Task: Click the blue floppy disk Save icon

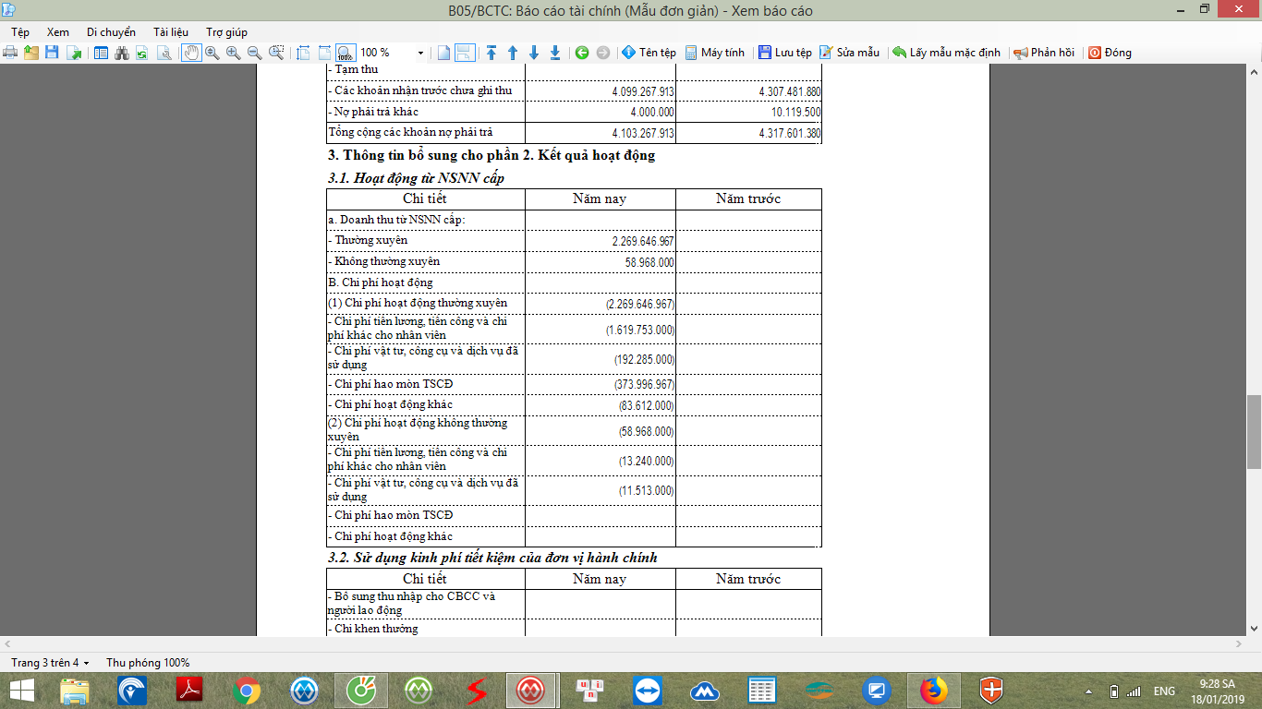Action: point(52,53)
